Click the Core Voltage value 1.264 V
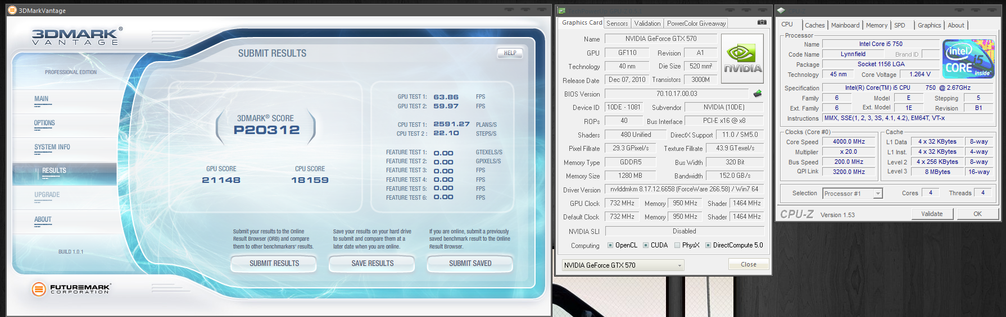1006x317 pixels. pyautogui.click(x=919, y=74)
